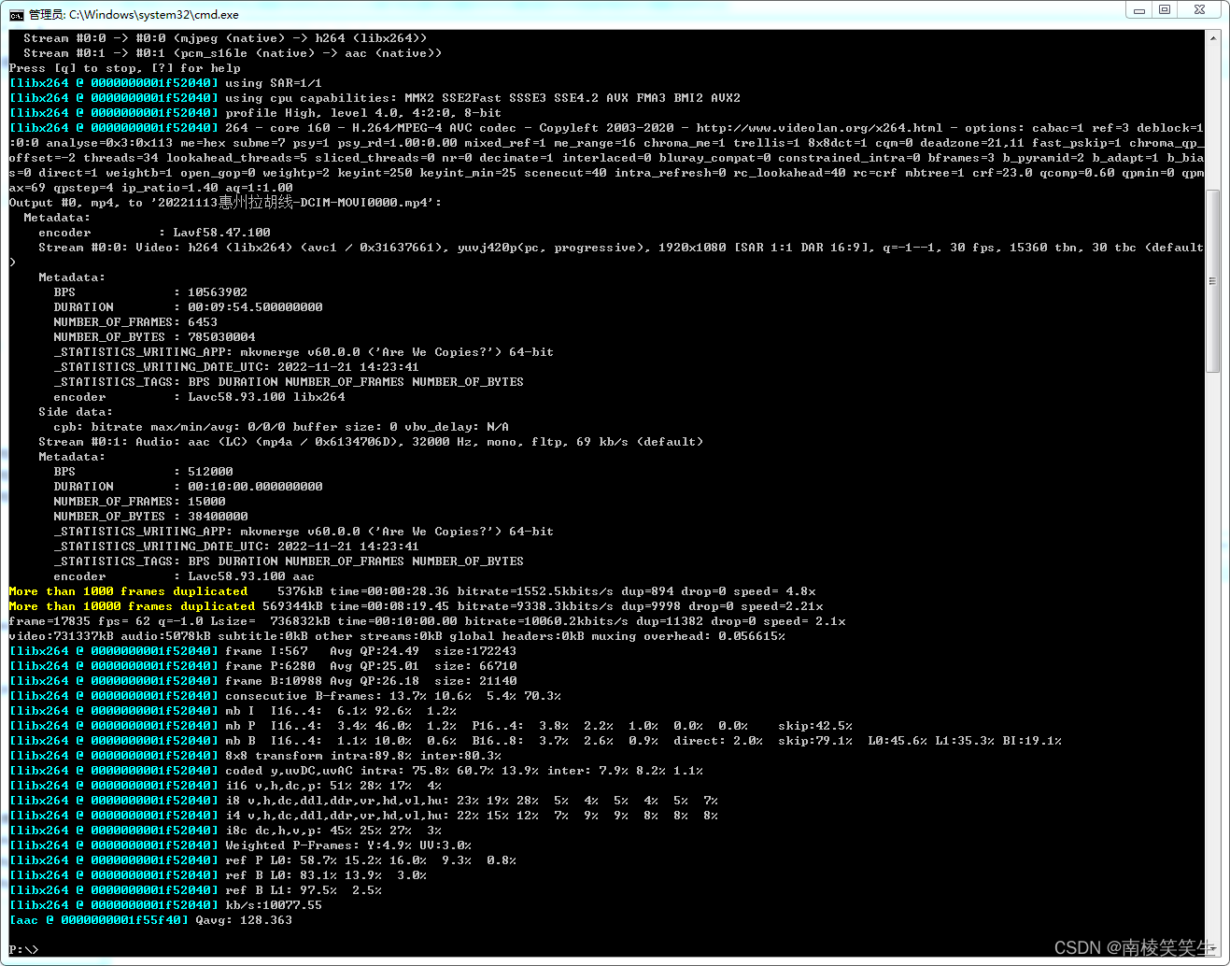Click the 'Press [q] to stop' line
Image resolution: width=1230 pixels, height=966 pixels.
124,68
